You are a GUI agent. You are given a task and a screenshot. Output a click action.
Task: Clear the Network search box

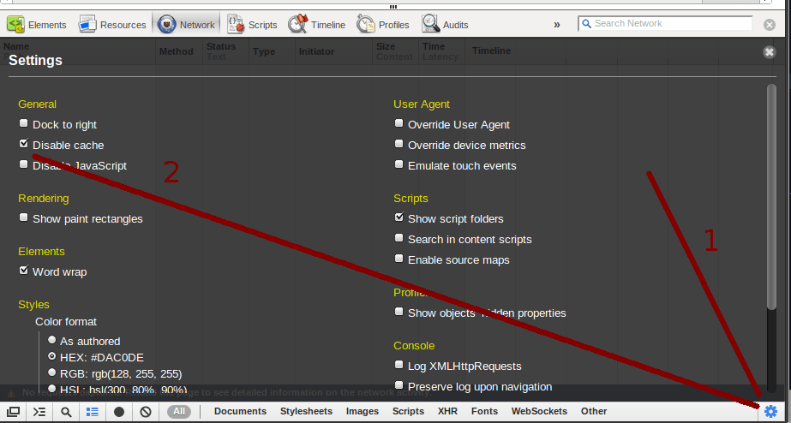(770, 25)
